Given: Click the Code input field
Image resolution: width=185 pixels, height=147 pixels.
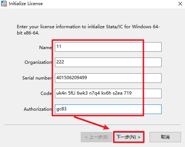Looking at the screenshot, I should (108, 93).
